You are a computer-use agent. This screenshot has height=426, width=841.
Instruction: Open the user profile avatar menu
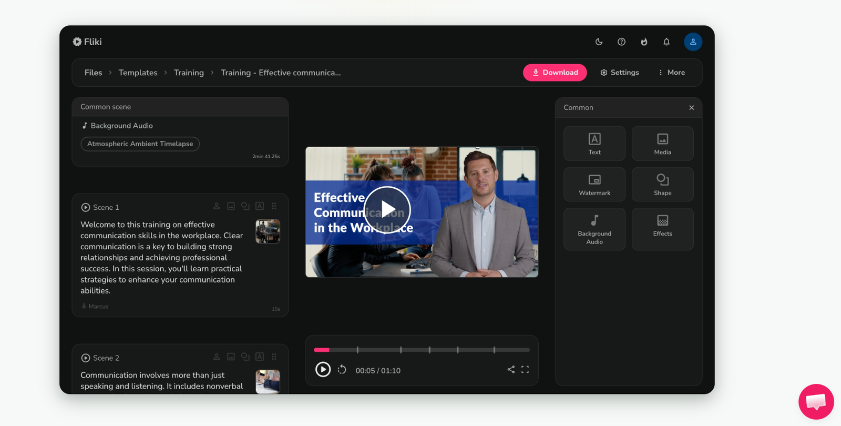(693, 42)
